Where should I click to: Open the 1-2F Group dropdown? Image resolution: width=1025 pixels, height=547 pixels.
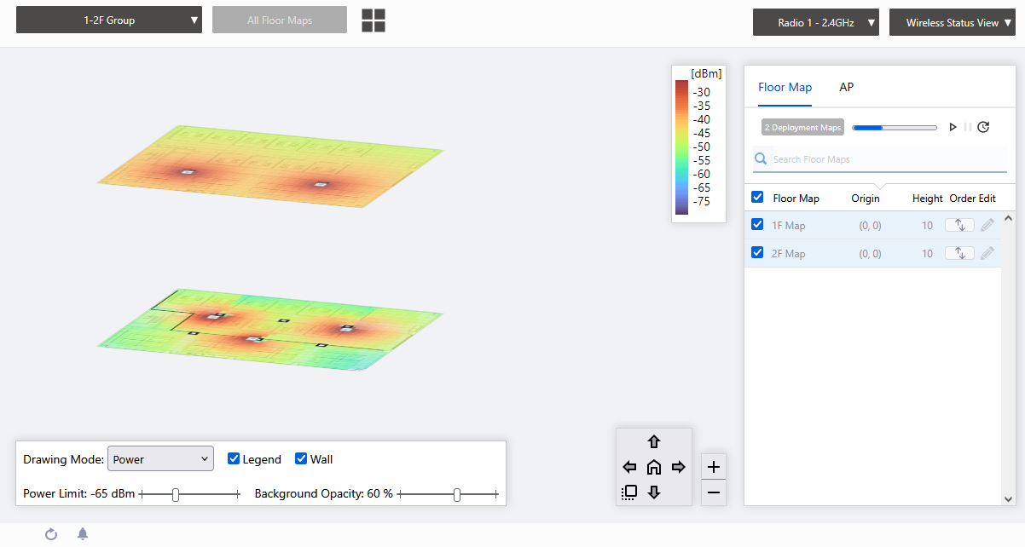tap(109, 20)
